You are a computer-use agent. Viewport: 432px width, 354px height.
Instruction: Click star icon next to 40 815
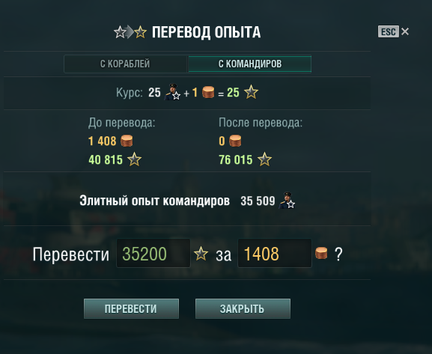(135, 159)
